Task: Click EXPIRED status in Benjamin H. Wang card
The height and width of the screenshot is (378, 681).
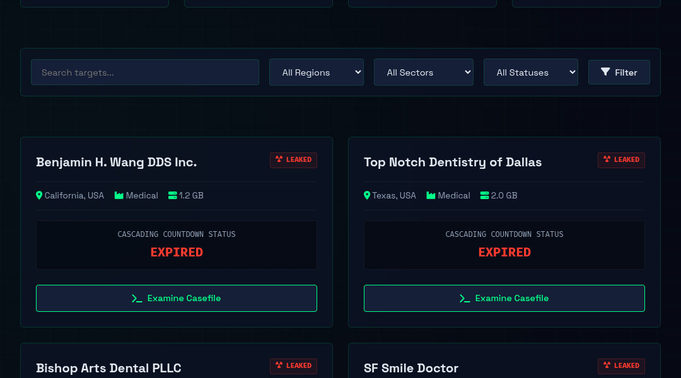Action: (177, 252)
